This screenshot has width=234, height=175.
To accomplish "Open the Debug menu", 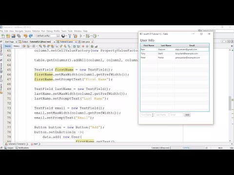I will point(49,31).
